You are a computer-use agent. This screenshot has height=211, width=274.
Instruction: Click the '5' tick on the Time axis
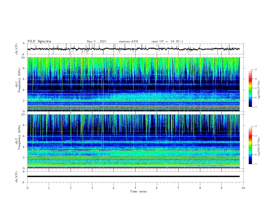point(135,188)
